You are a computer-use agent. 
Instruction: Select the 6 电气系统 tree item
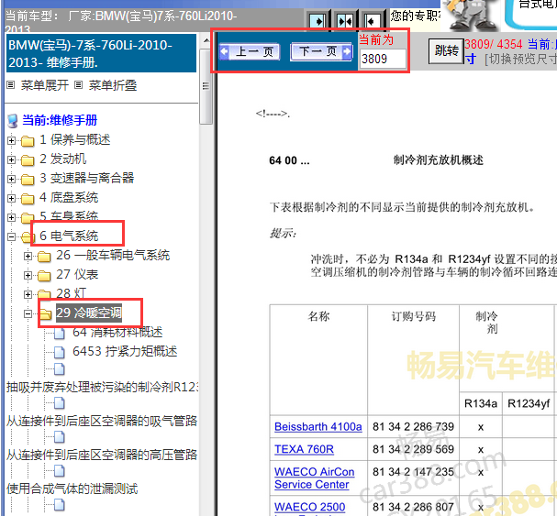(69, 236)
